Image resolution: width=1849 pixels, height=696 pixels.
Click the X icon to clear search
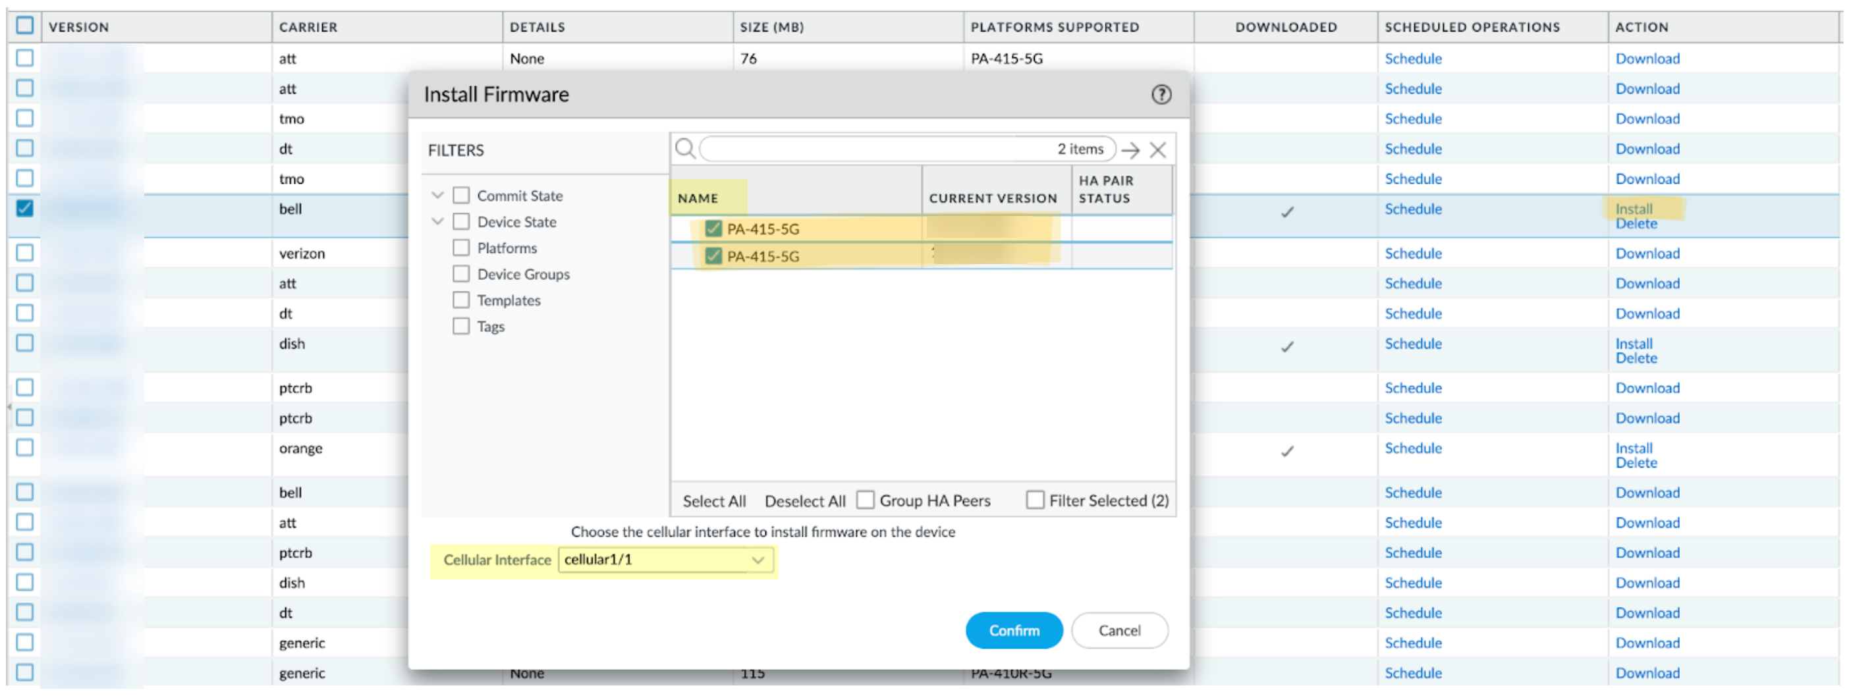[1157, 150]
